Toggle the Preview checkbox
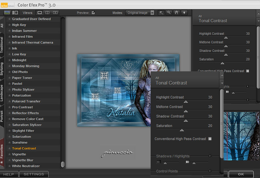 pyautogui.click(x=93, y=13)
